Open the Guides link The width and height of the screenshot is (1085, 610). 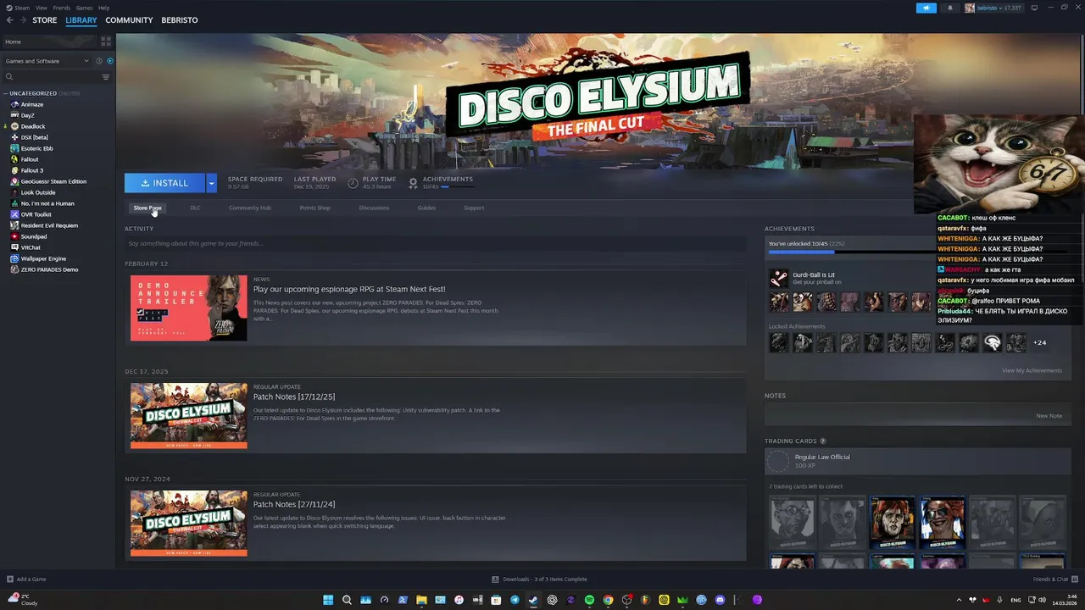coord(426,208)
